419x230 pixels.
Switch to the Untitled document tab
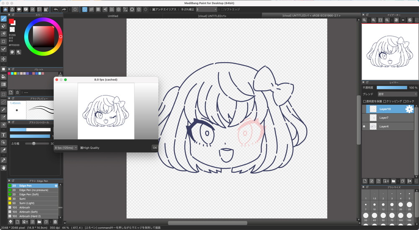click(113, 16)
